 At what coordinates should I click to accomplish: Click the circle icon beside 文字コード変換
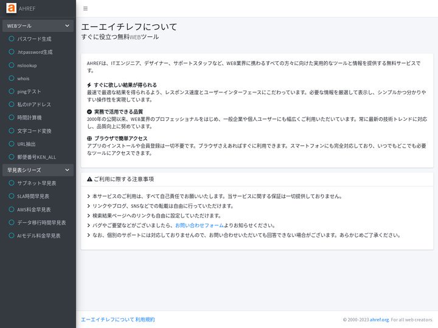click(x=12, y=131)
